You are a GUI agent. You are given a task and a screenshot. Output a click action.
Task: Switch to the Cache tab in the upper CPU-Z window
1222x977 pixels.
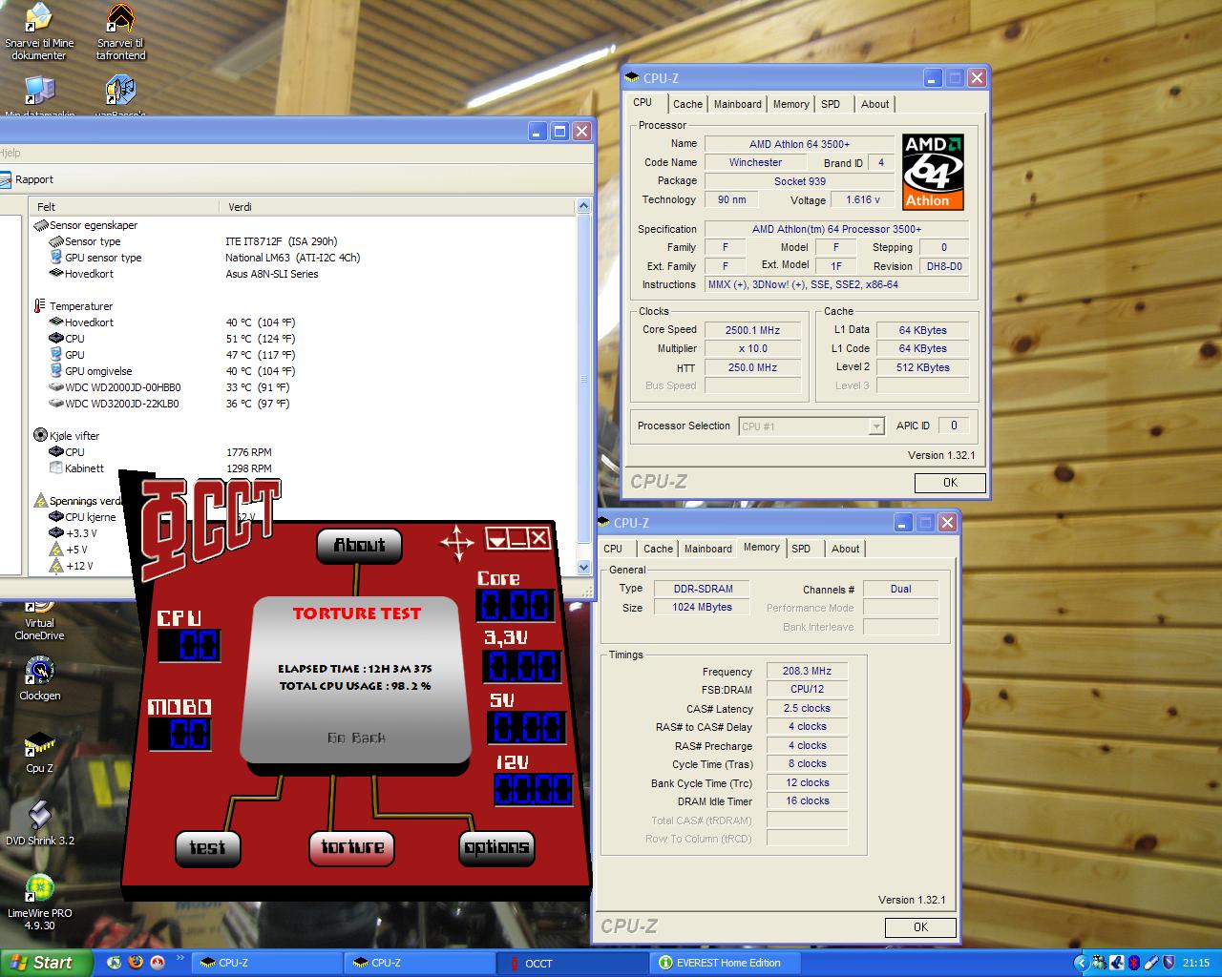click(687, 104)
